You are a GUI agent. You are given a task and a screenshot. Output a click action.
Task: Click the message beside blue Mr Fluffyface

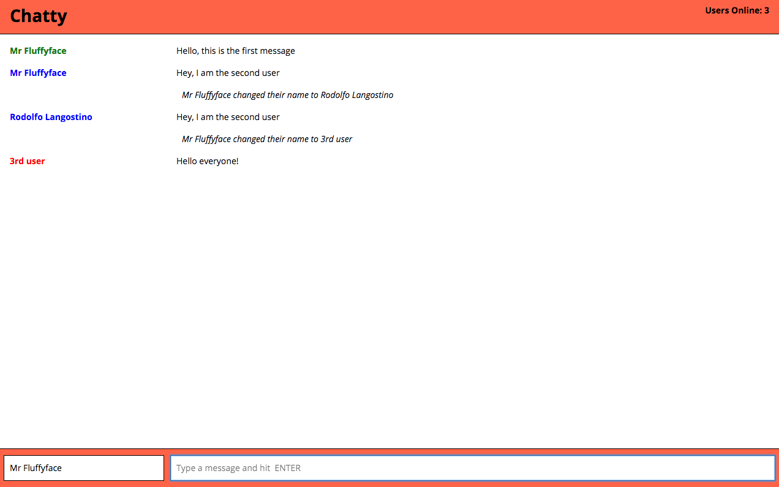[228, 73]
